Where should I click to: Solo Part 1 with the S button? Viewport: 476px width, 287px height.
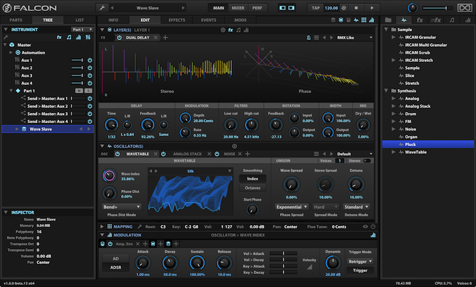pos(88,91)
